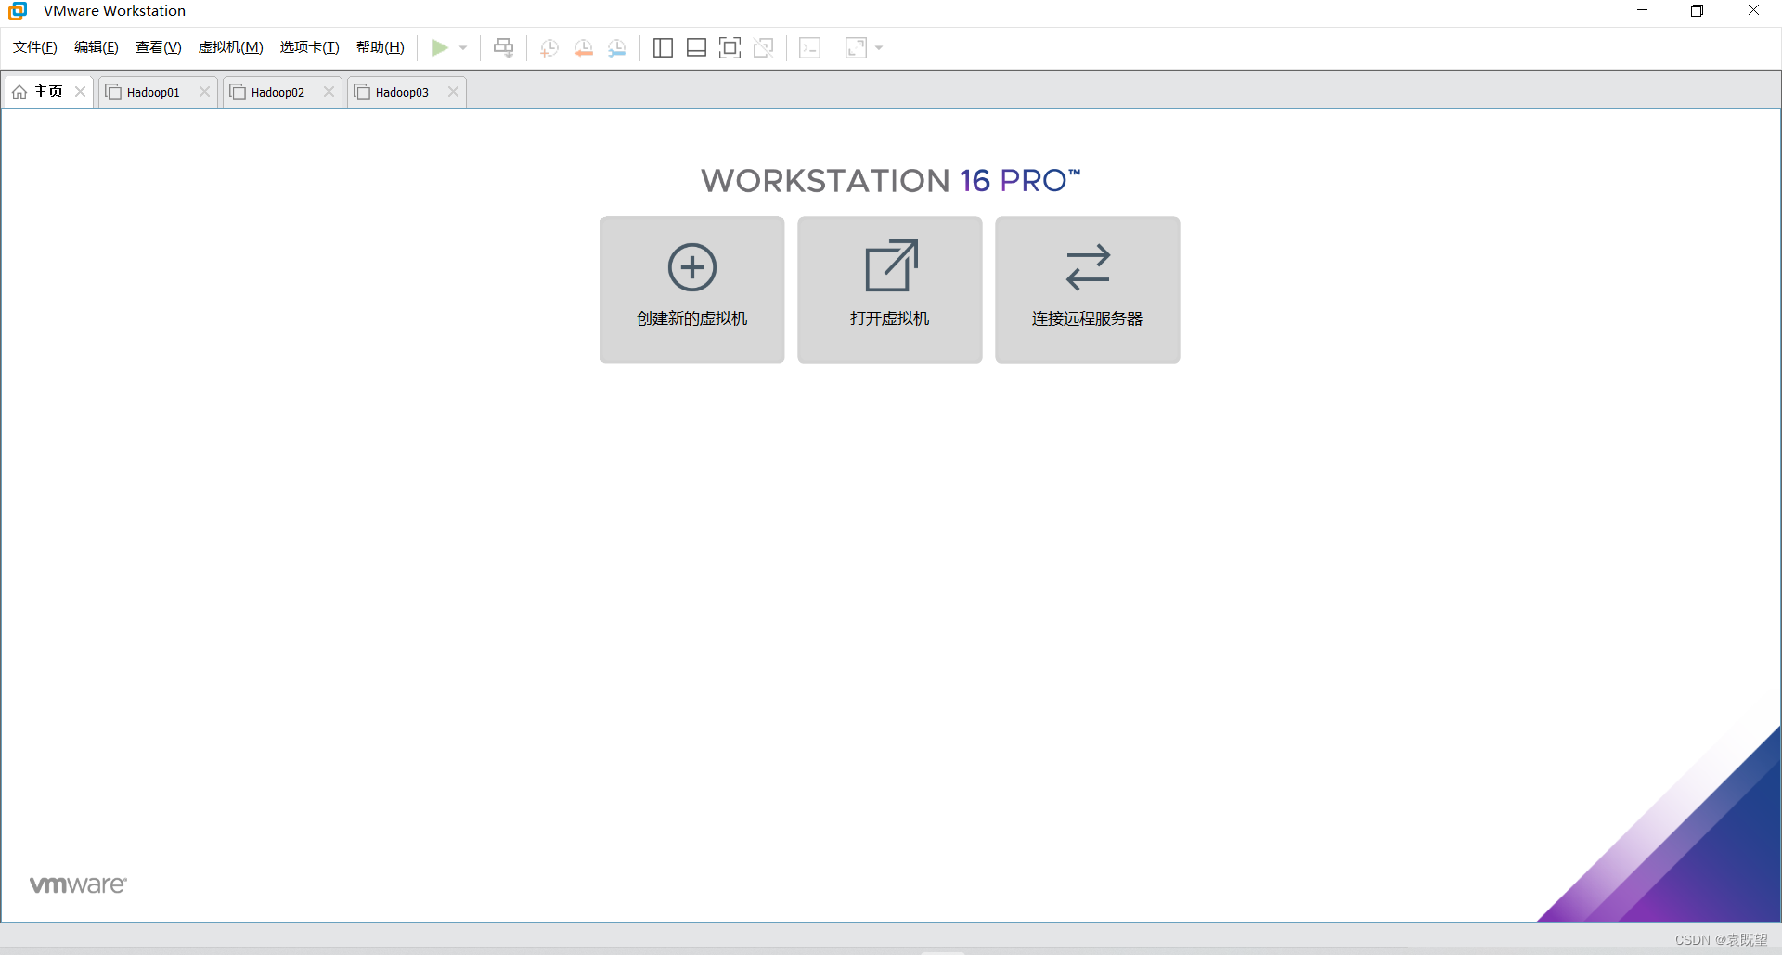Close the VMware Workstation window
This screenshot has width=1782, height=955.
(x=1753, y=10)
